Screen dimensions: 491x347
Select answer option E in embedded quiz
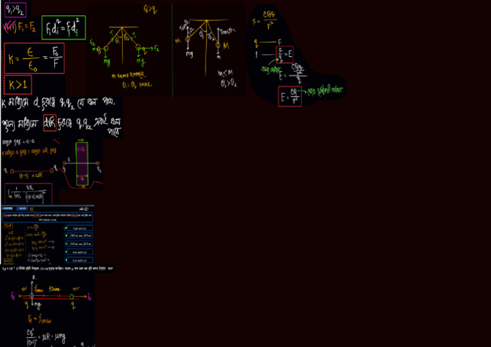click(x=78, y=260)
